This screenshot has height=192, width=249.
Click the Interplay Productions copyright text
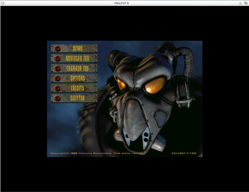tap(96, 153)
